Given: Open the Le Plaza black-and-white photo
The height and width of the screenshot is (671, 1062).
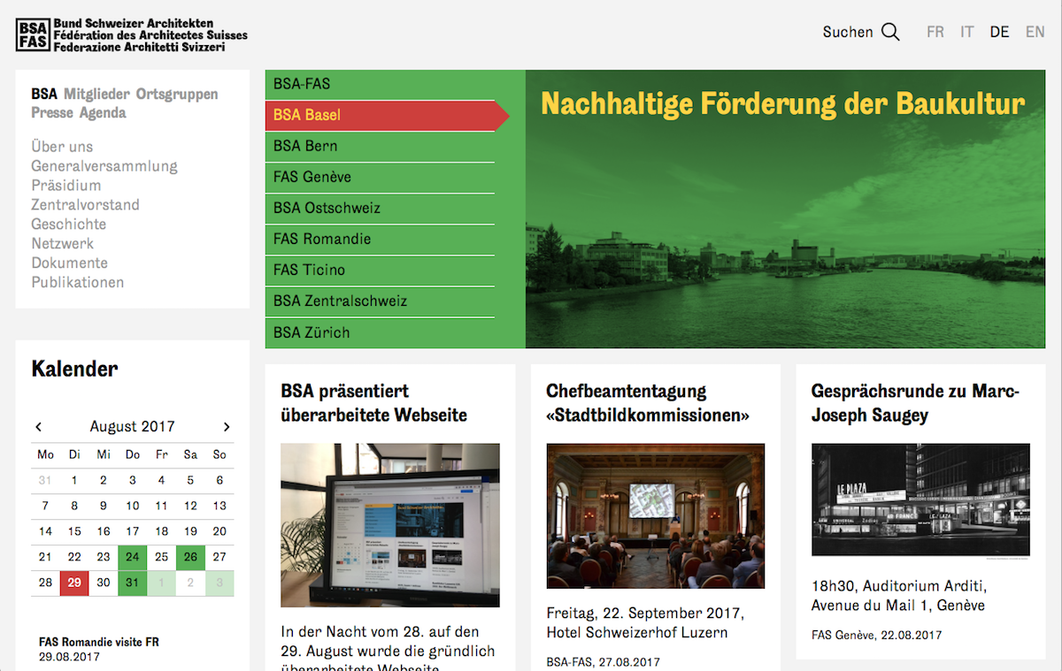Looking at the screenshot, I should click(x=920, y=501).
